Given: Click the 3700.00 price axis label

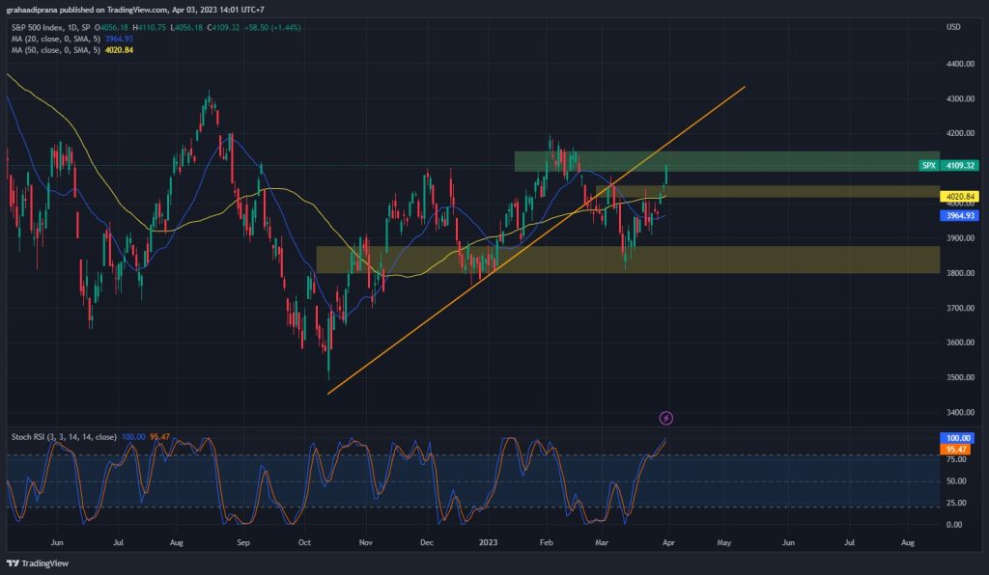Looking at the screenshot, I should [960, 308].
